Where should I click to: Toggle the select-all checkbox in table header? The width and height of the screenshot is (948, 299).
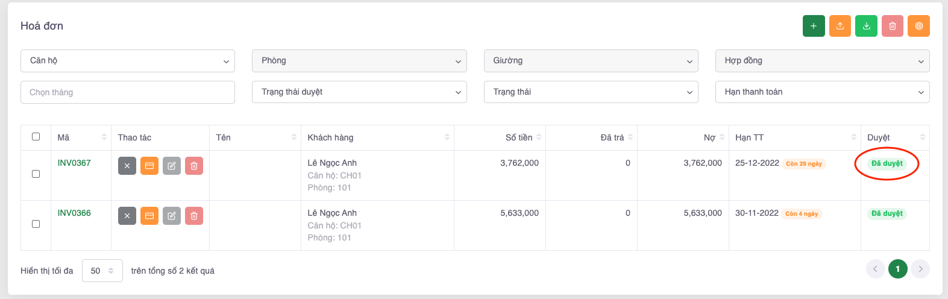[36, 137]
